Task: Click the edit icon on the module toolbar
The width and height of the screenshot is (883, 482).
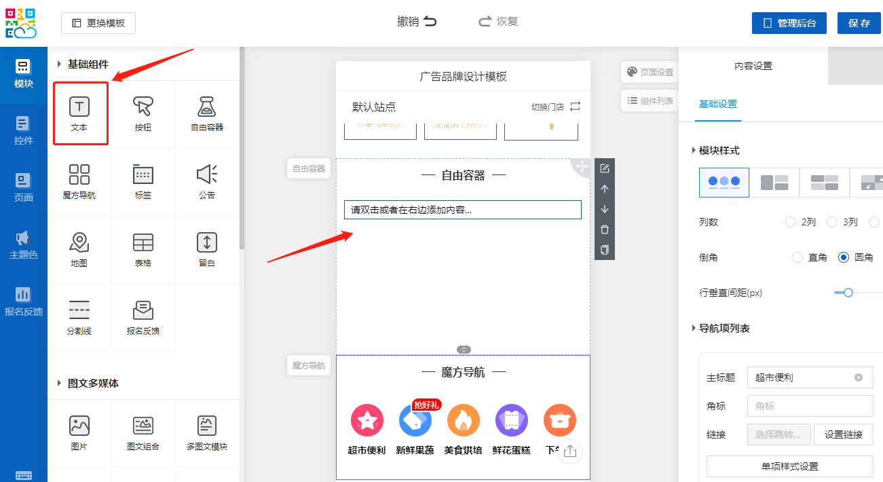Action: point(605,168)
